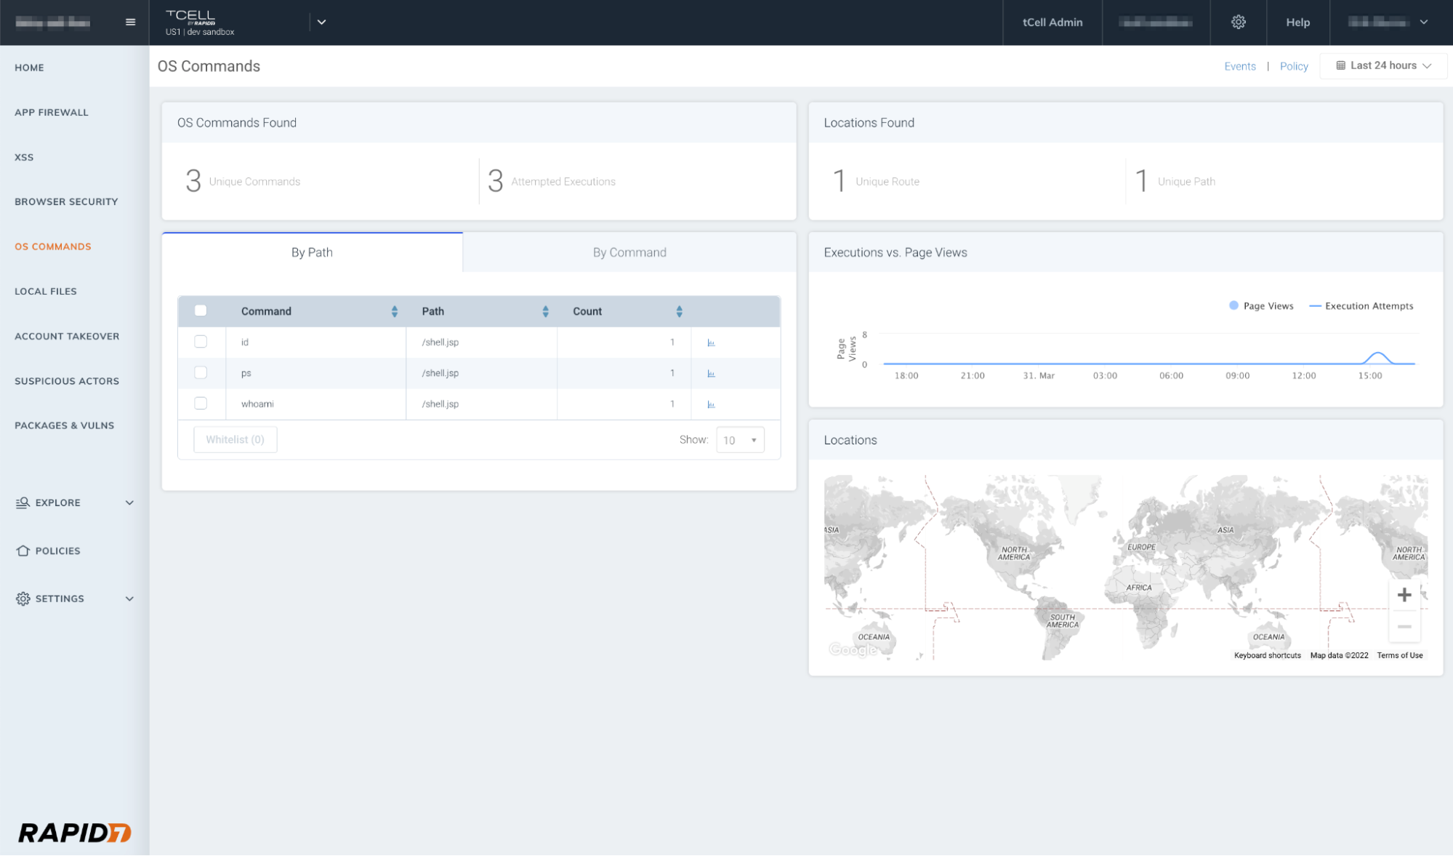This screenshot has width=1453, height=856.
Task: Go to Suspicious Actors in sidebar
Action: tap(67, 381)
